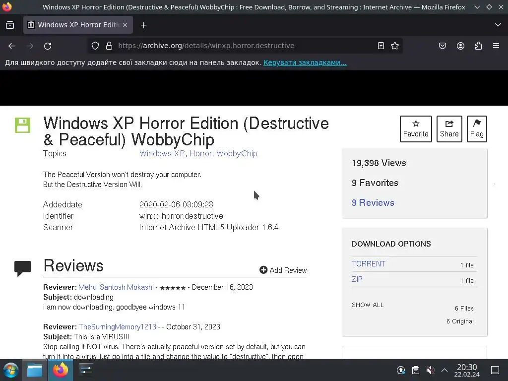This screenshot has height=381, width=508.
Task: Toggle the muted volume tray icon
Action: pos(430,370)
